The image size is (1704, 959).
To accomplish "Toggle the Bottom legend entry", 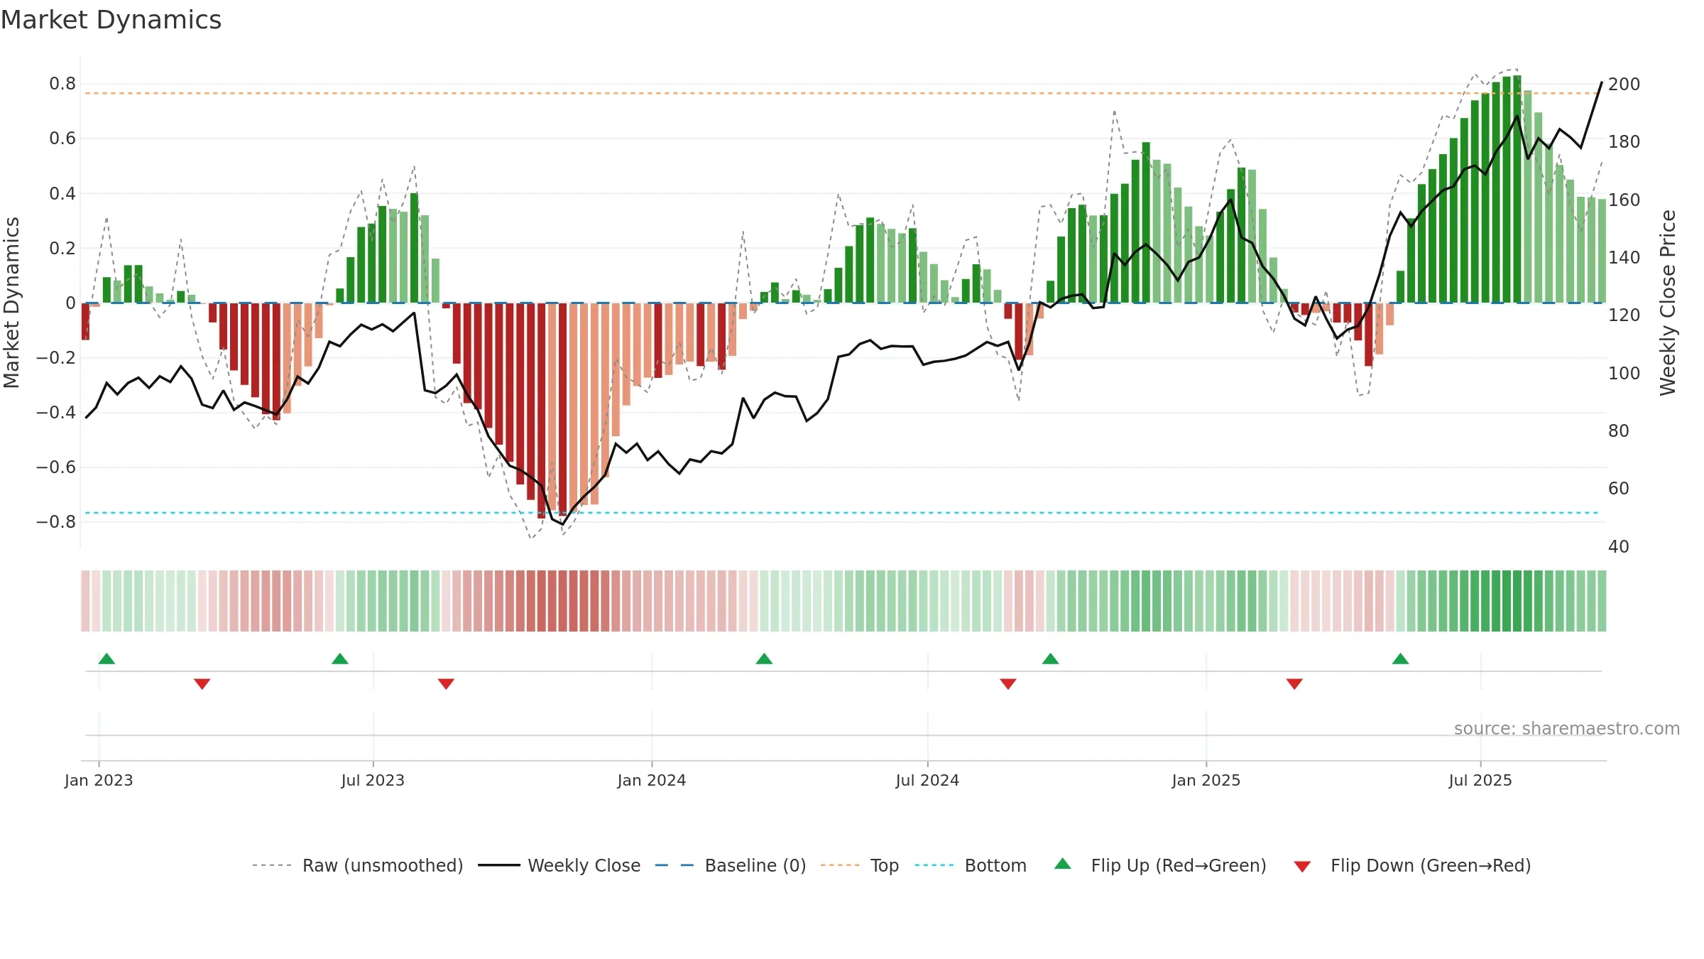I will [x=970, y=865].
